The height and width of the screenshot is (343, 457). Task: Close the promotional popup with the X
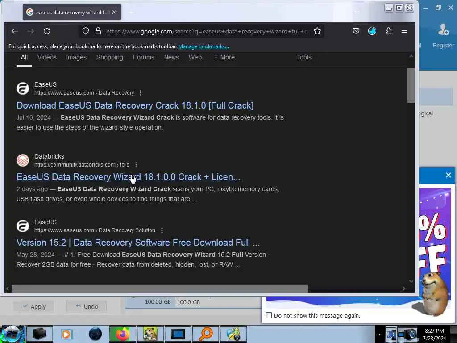[449, 175]
